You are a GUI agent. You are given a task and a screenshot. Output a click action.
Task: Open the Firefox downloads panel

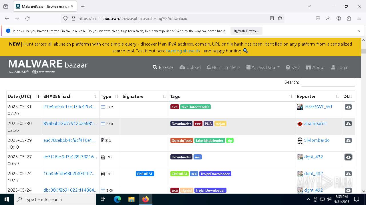(x=328, y=19)
